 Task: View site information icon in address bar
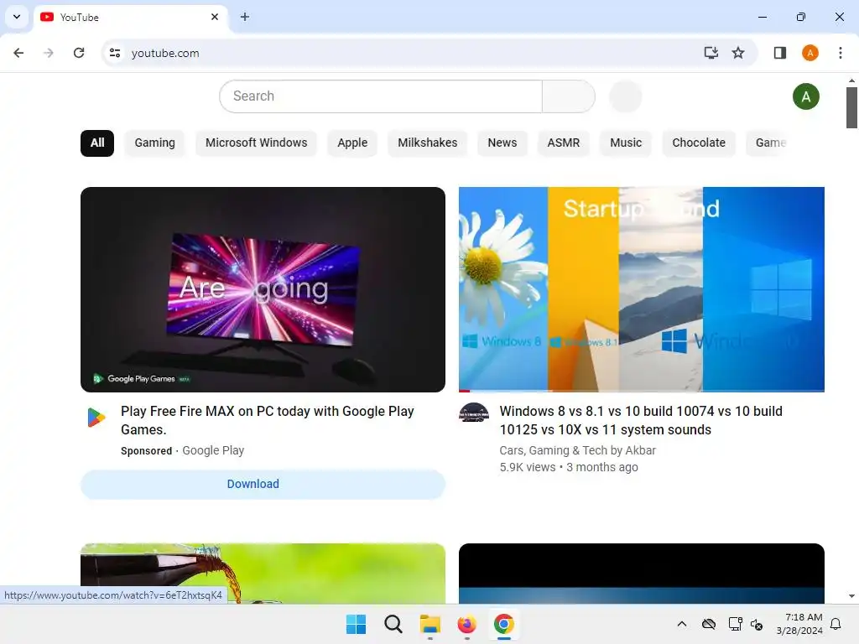(x=115, y=53)
